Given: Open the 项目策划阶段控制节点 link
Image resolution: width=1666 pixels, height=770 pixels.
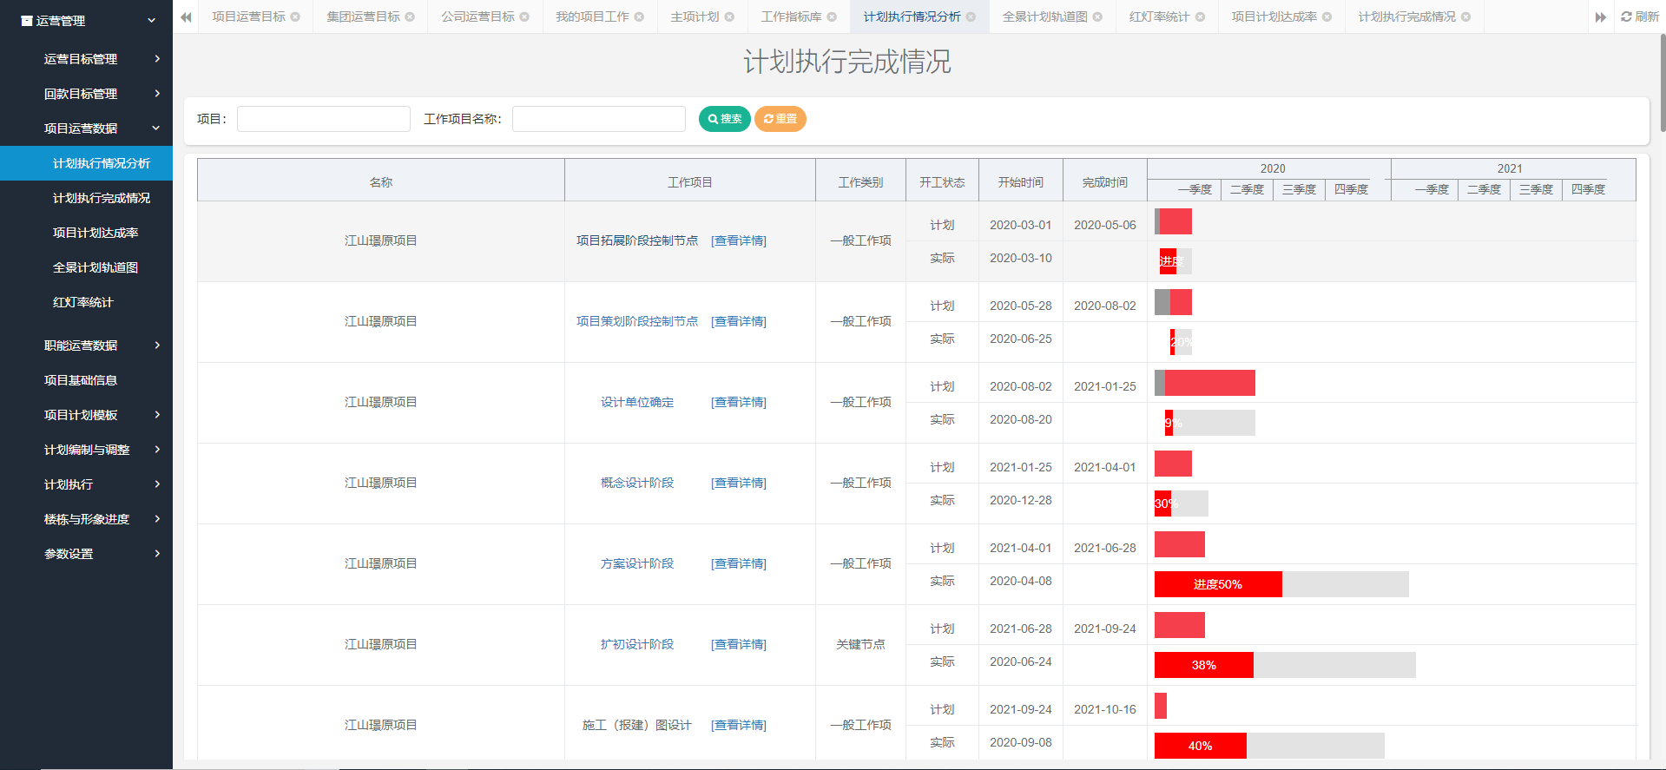Looking at the screenshot, I should (636, 321).
